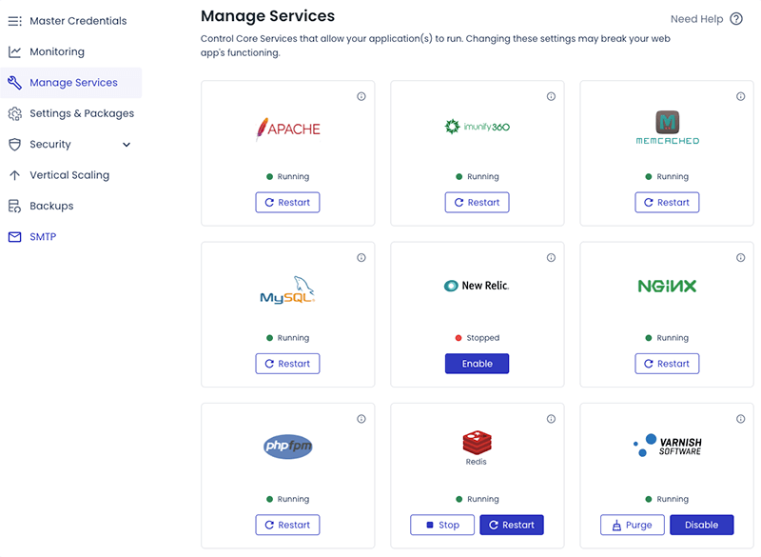Restart the Memcached service
The height and width of the screenshot is (557, 761).
pos(668,203)
